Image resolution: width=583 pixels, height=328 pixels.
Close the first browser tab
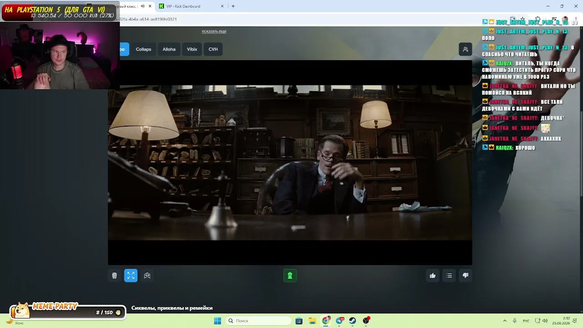coord(150,6)
